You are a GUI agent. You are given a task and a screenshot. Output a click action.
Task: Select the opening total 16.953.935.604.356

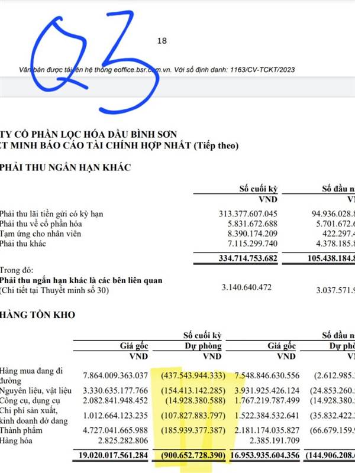(x=264, y=455)
